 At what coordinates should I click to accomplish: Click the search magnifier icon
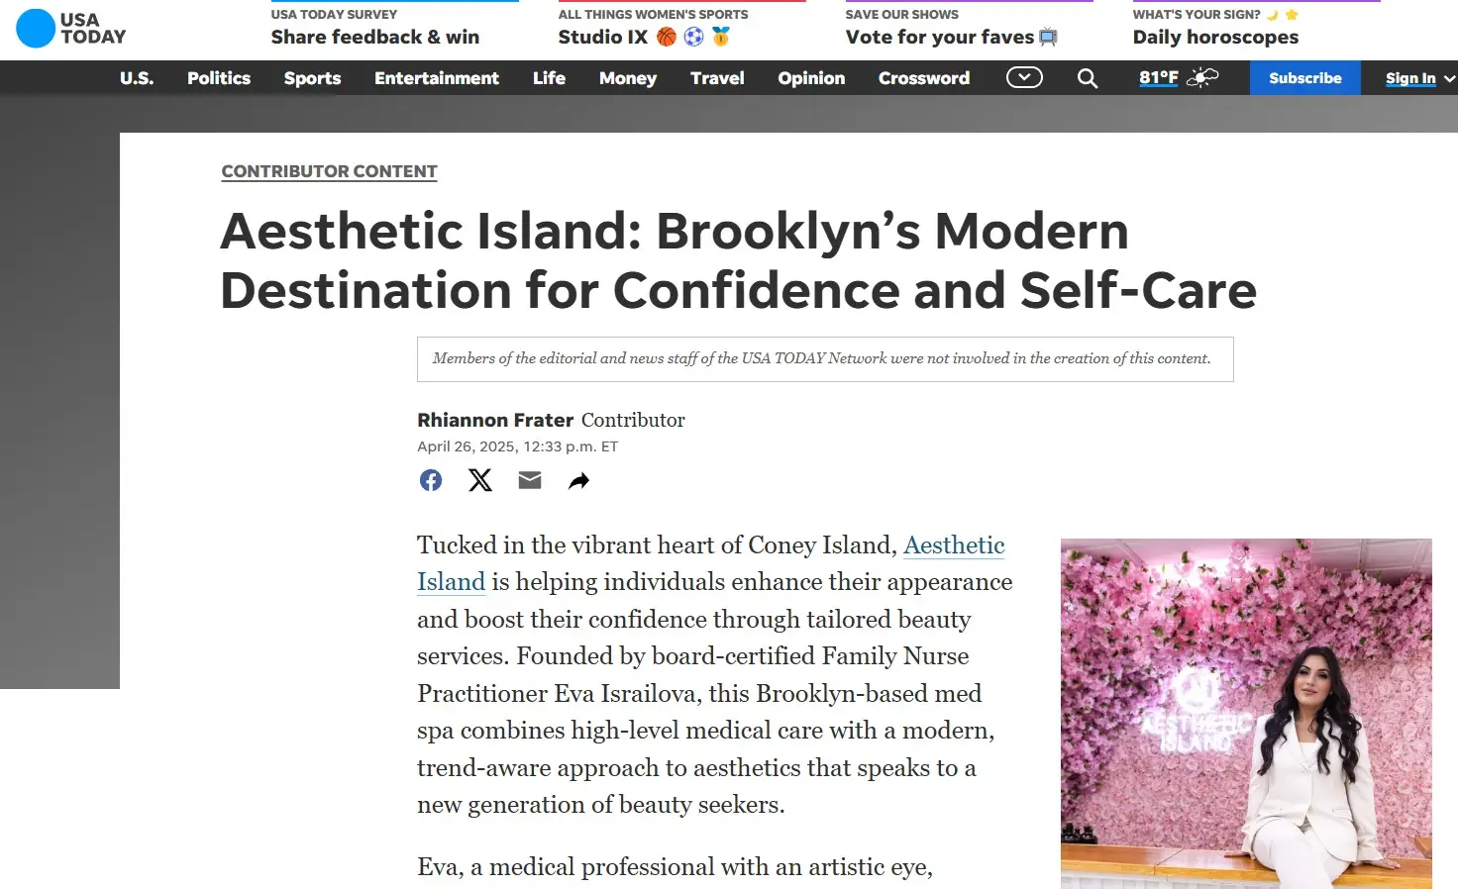[1088, 77]
